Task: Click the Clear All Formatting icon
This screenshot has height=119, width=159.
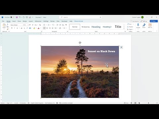Action: [x=40, y=25]
